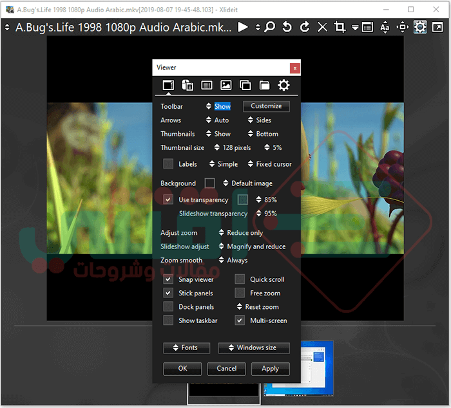Change Thumbnails Bottom position
The height and width of the screenshot is (408, 451).
click(263, 134)
